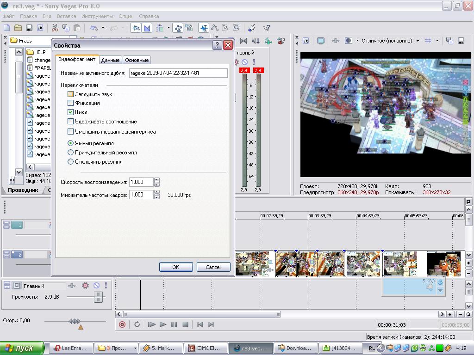Click the external monitor preview icon
Viewport: 474px width, 355px height.
click(320, 41)
